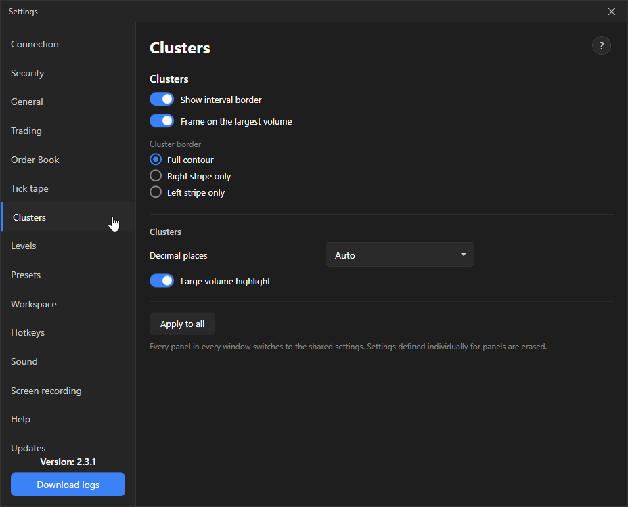Select Clusters in the sidebar

click(68, 217)
